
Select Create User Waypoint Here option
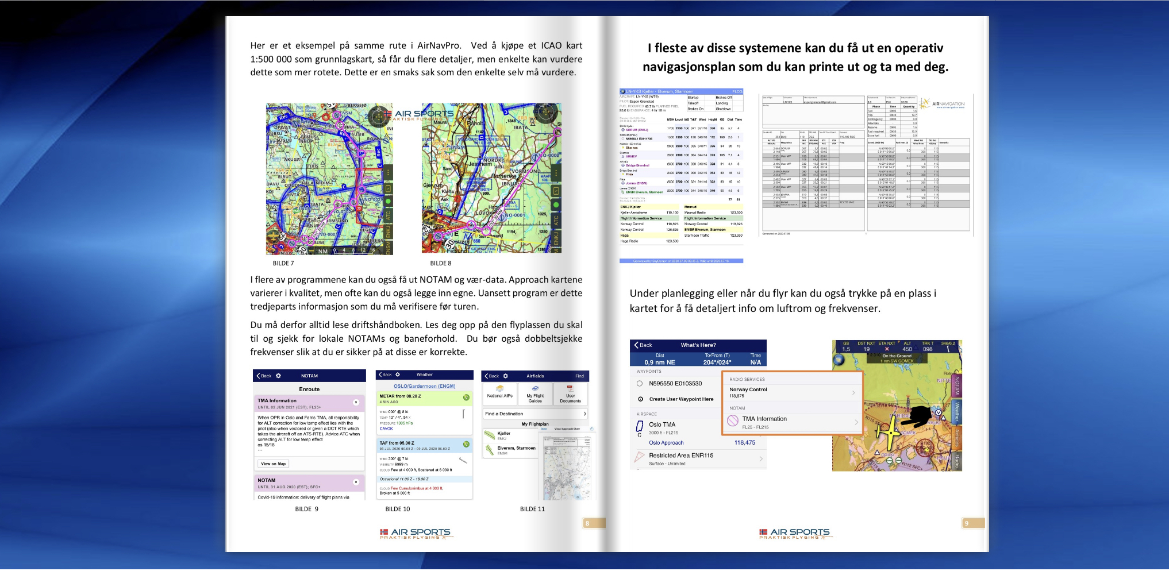[x=675, y=399]
